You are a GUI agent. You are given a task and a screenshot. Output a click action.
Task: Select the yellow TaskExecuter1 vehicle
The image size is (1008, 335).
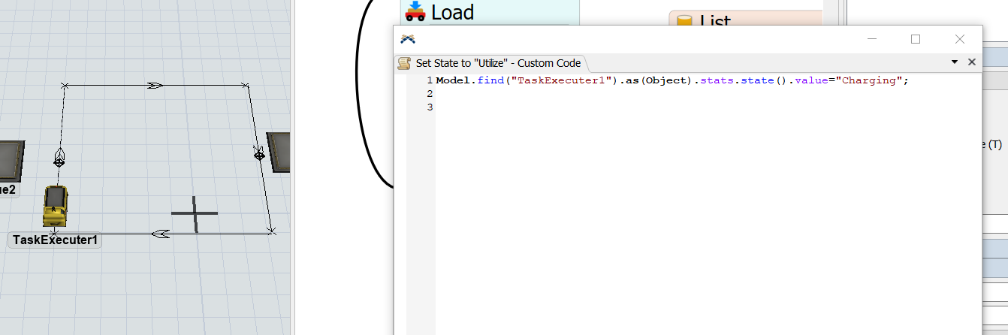(56, 206)
